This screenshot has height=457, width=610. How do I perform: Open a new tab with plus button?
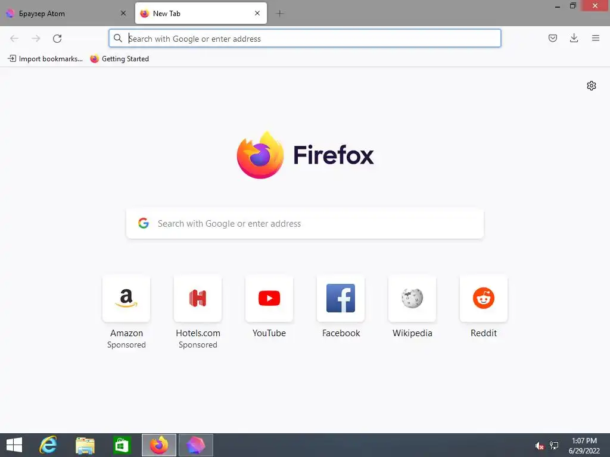[x=279, y=14]
